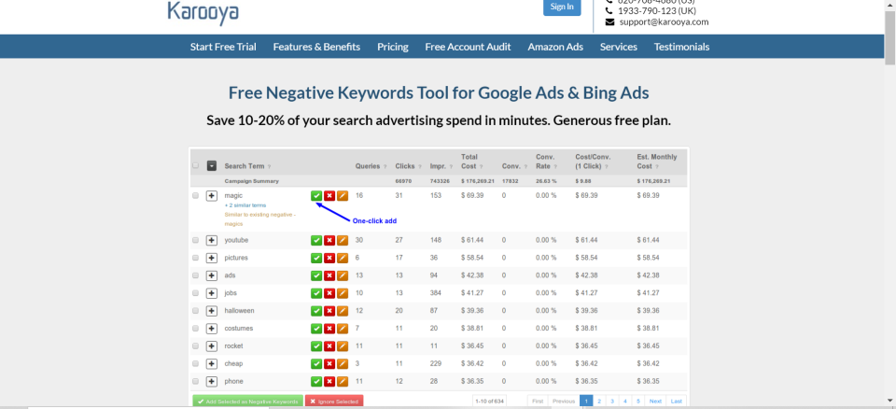Image resolution: width=896 pixels, height=409 pixels.
Task: Select the rocket row checkbox
Action: (x=195, y=346)
